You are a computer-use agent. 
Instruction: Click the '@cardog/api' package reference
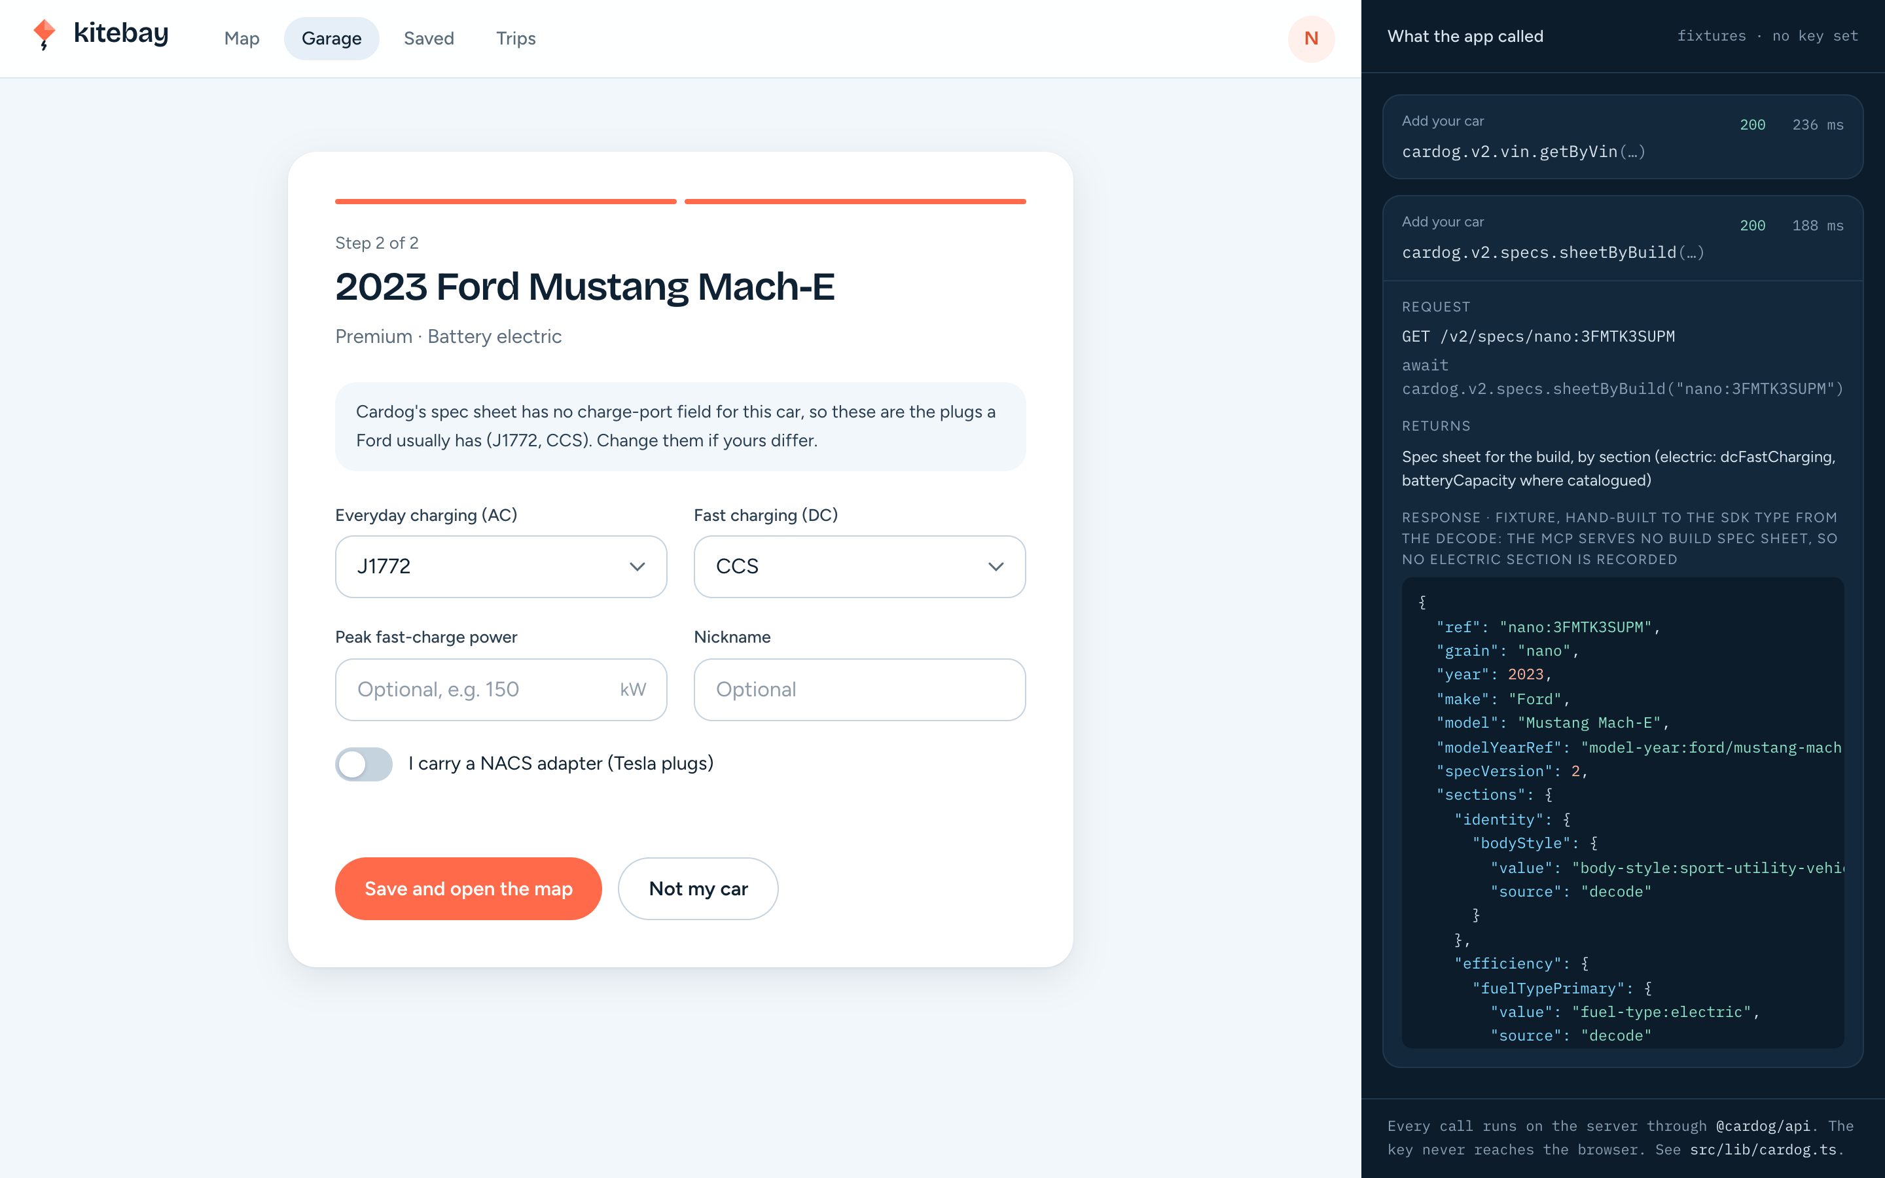1763,1126
